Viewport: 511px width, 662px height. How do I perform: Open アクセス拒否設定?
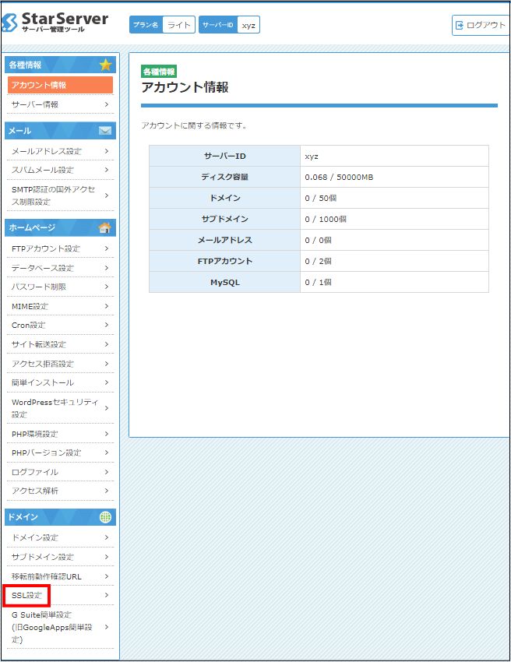61,364
